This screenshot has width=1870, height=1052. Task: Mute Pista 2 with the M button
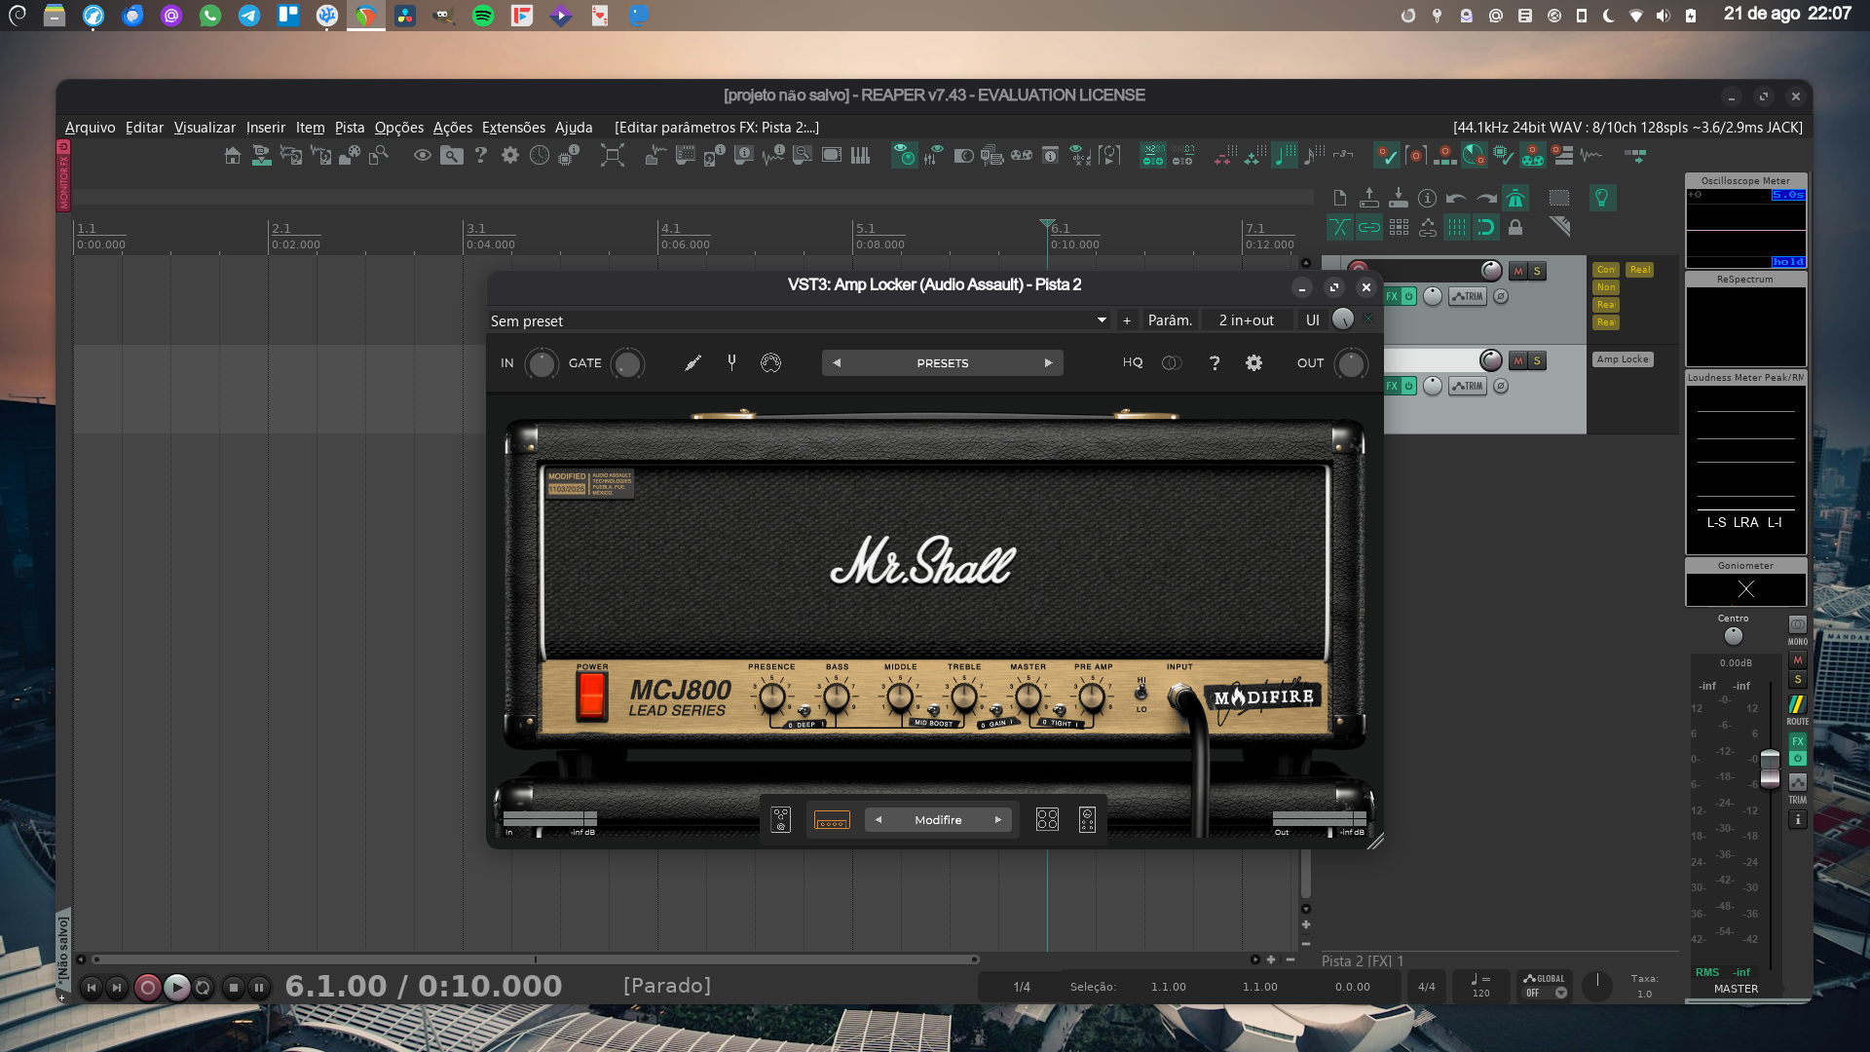point(1518,359)
